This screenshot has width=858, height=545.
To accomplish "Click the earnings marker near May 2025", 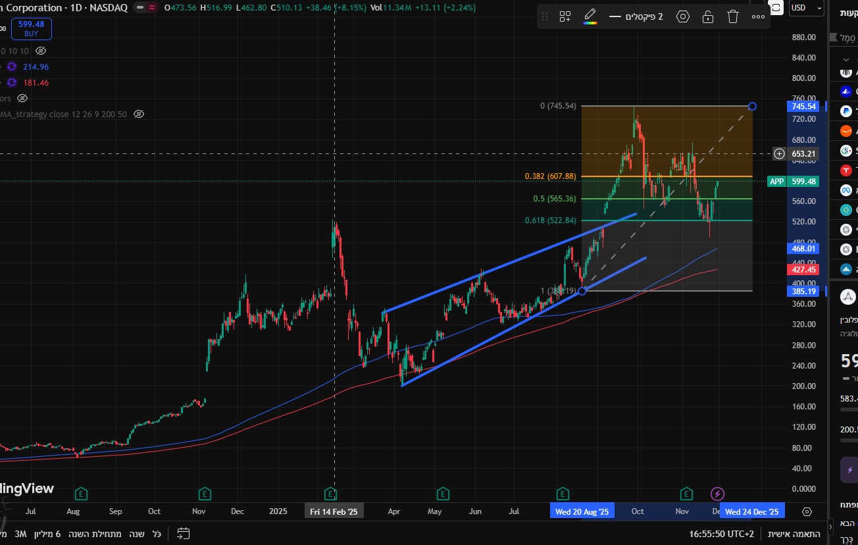I will (443, 493).
